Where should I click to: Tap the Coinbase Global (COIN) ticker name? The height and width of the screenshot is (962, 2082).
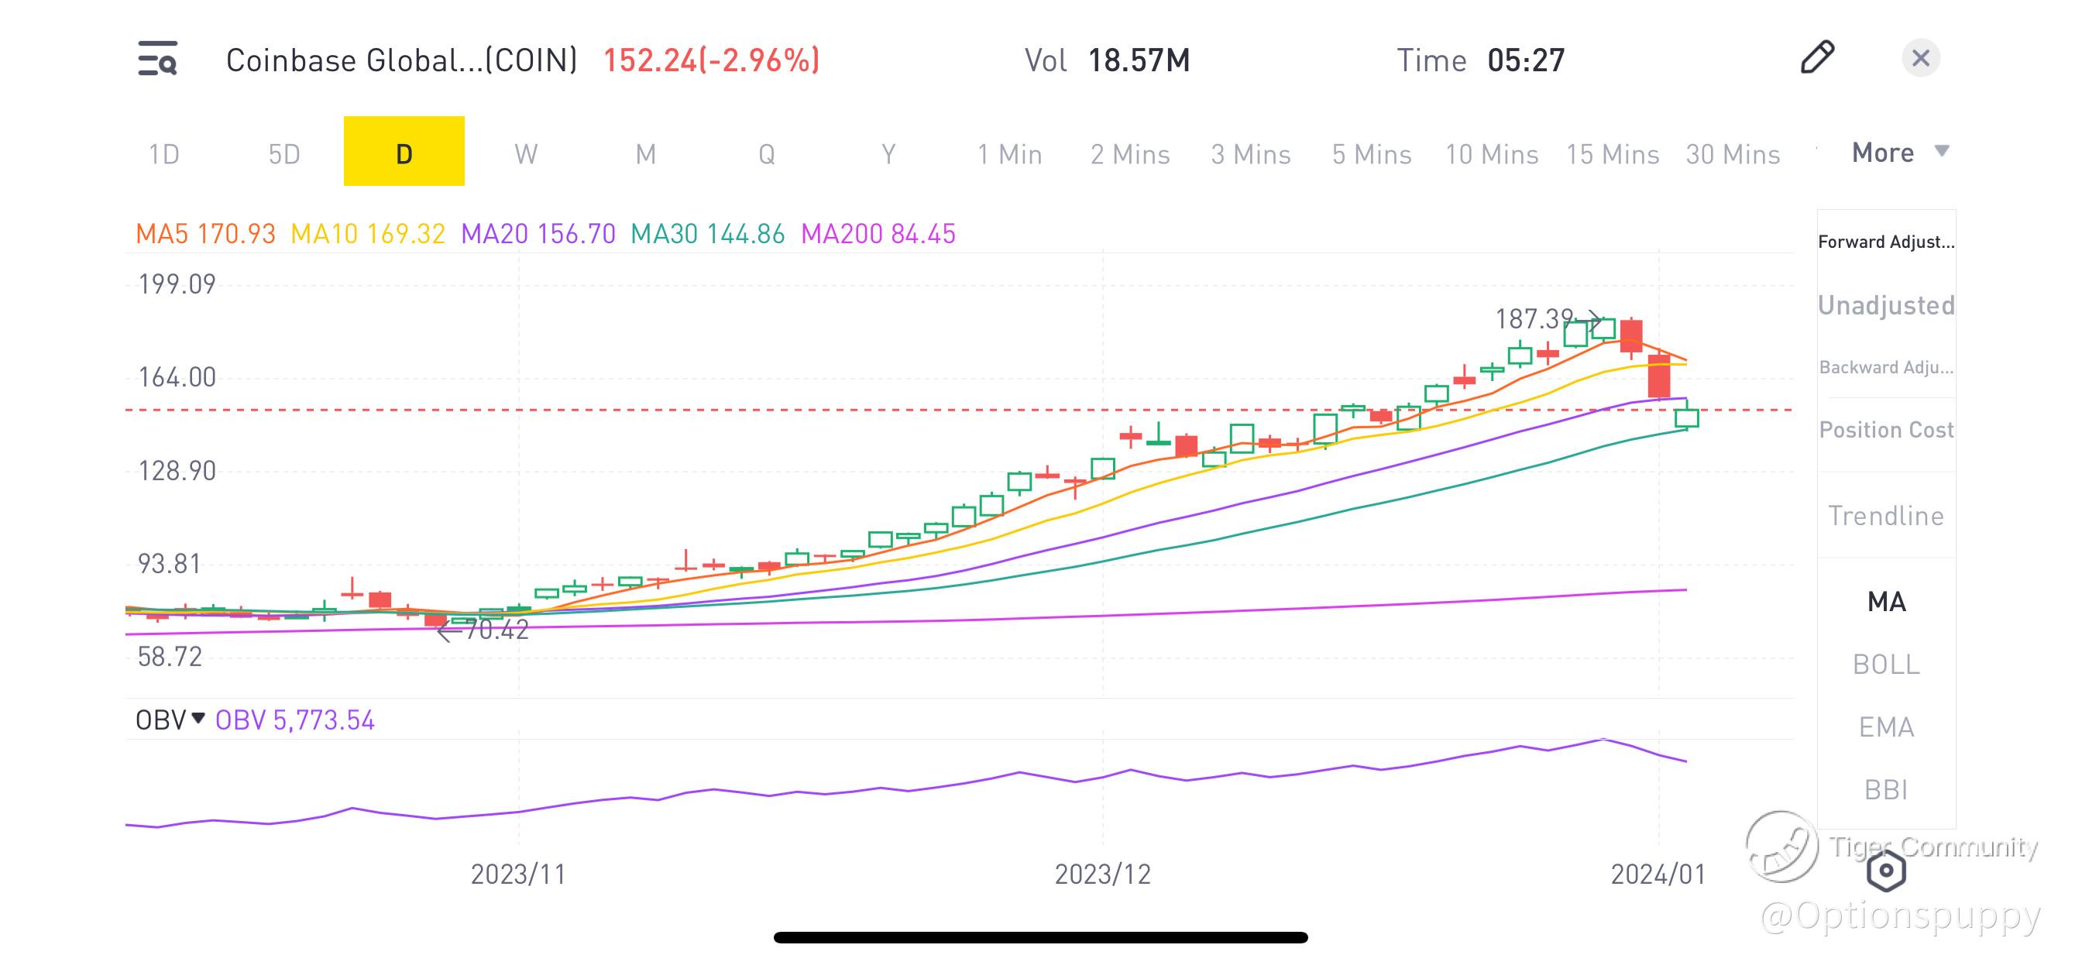click(x=402, y=60)
